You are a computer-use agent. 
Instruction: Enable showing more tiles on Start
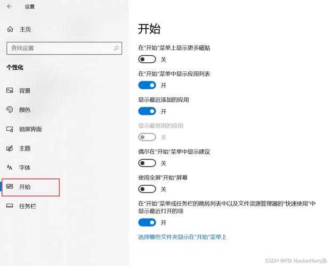[147, 60]
